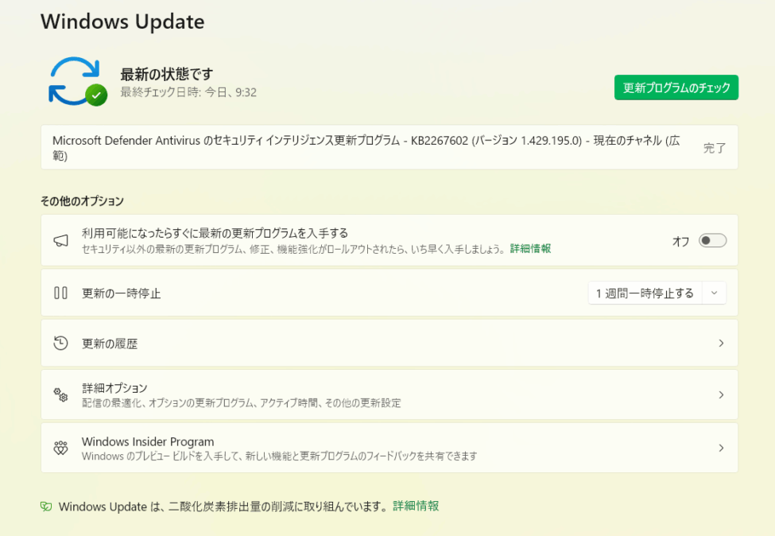Image resolution: width=775 pixels, height=536 pixels.
Task: Open the 詳細情報 link in the latest updates row
Action: click(530, 249)
